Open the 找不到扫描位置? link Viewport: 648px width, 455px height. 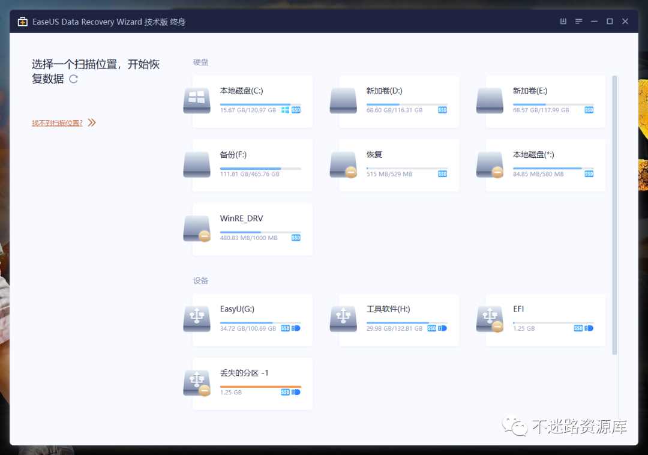pyautogui.click(x=57, y=122)
